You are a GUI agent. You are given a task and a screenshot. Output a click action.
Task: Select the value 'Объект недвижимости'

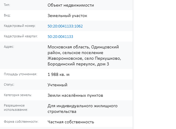pyautogui.click(x=71, y=5)
